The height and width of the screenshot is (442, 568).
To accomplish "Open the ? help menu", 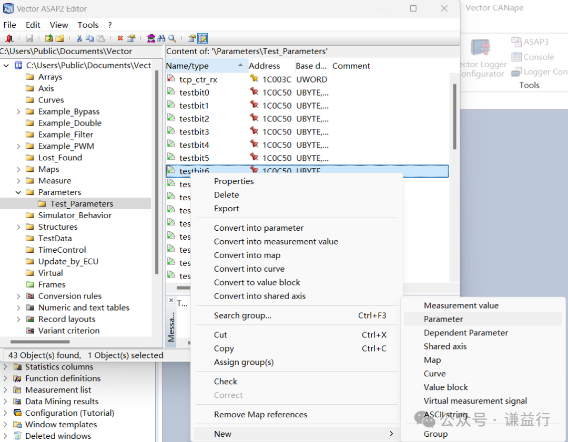I will [110, 25].
